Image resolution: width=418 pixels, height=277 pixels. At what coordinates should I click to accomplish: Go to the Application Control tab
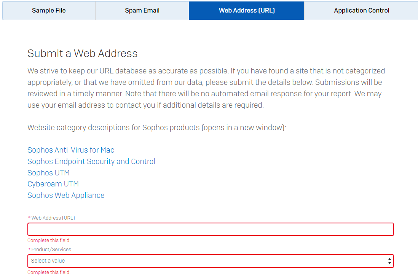[x=361, y=11]
